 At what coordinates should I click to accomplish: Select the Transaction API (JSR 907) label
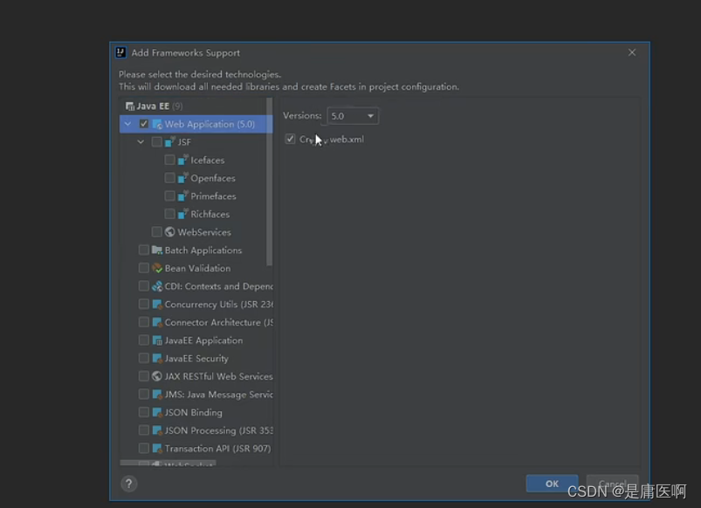(217, 449)
